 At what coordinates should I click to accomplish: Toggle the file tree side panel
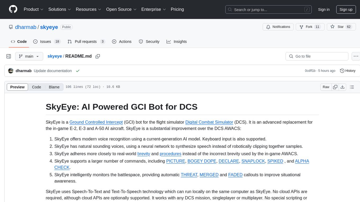point(9,56)
